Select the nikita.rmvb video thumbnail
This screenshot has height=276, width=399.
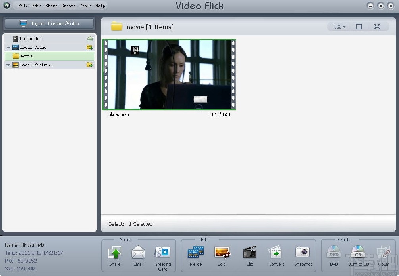click(169, 75)
